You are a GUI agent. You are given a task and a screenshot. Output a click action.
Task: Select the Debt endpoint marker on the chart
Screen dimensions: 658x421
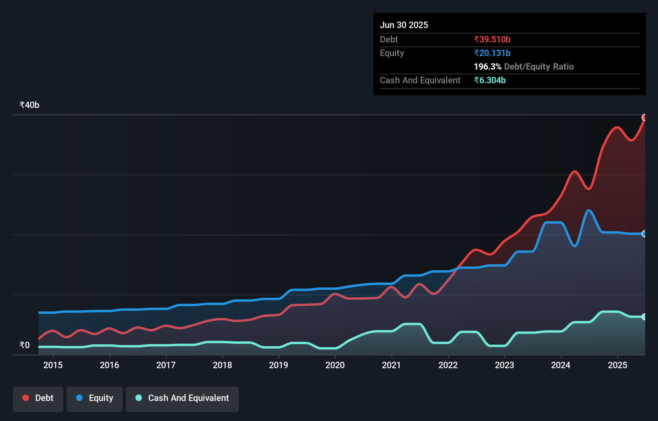click(x=644, y=117)
